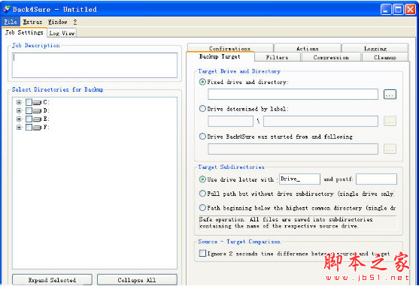Click the started-from drive path field

(x=293, y=149)
